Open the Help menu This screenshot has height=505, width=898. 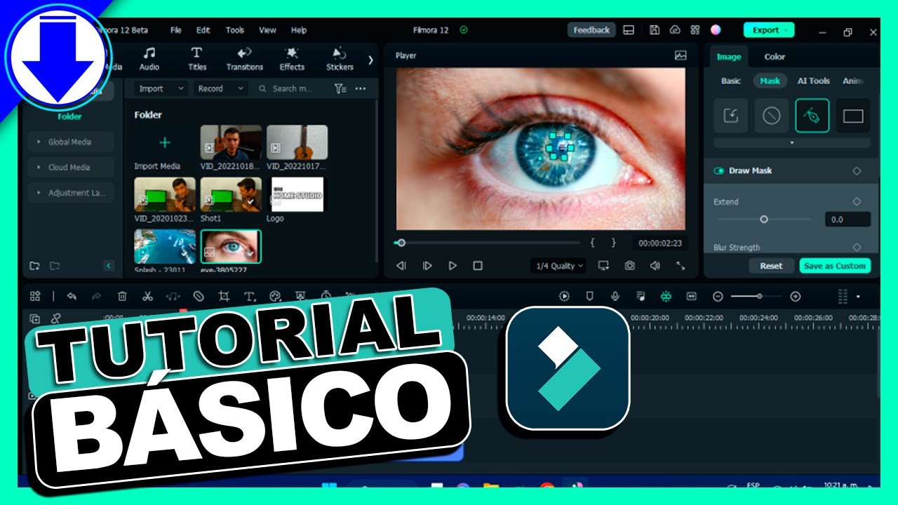299,30
